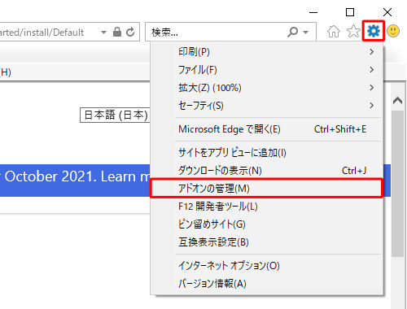Expand the 拡大(Z) (100%) submenu
Viewport: 407px width, 309px height.
click(266, 88)
